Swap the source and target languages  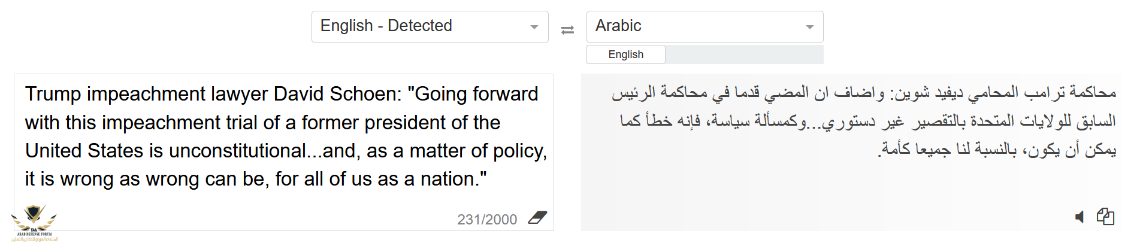point(567,29)
